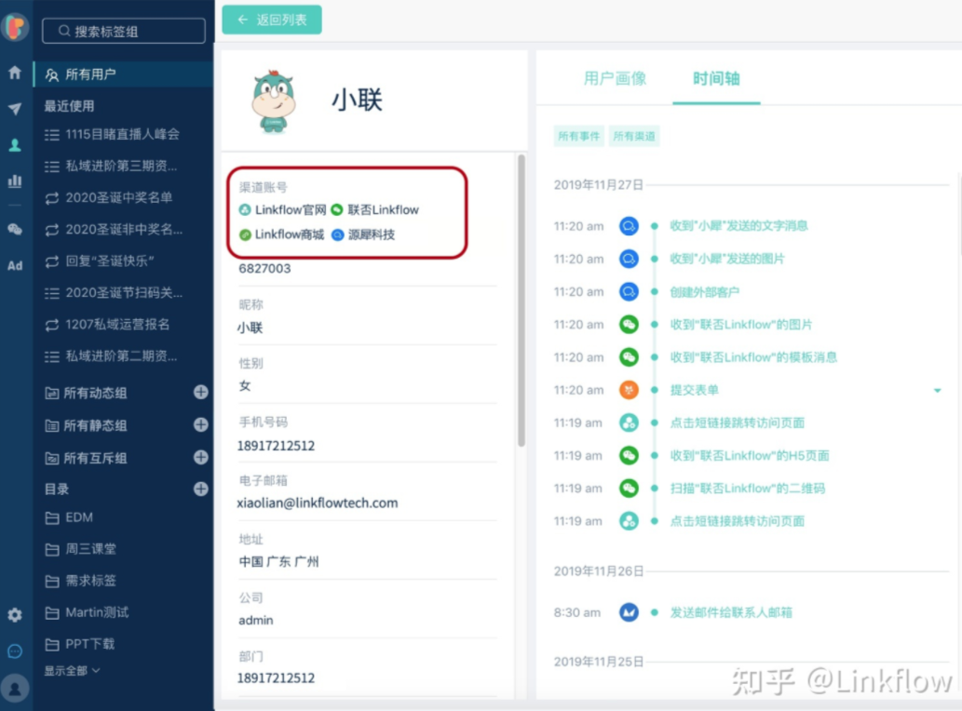Open 所有互斥组 group list
Image resolution: width=962 pixels, height=711 pixels.
tap(95, 458)
